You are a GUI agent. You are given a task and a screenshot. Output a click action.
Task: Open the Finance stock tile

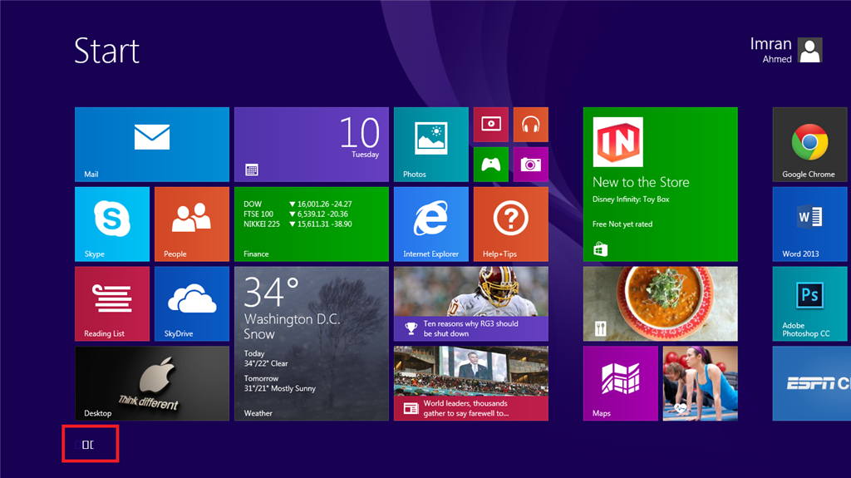click(312, 224)
